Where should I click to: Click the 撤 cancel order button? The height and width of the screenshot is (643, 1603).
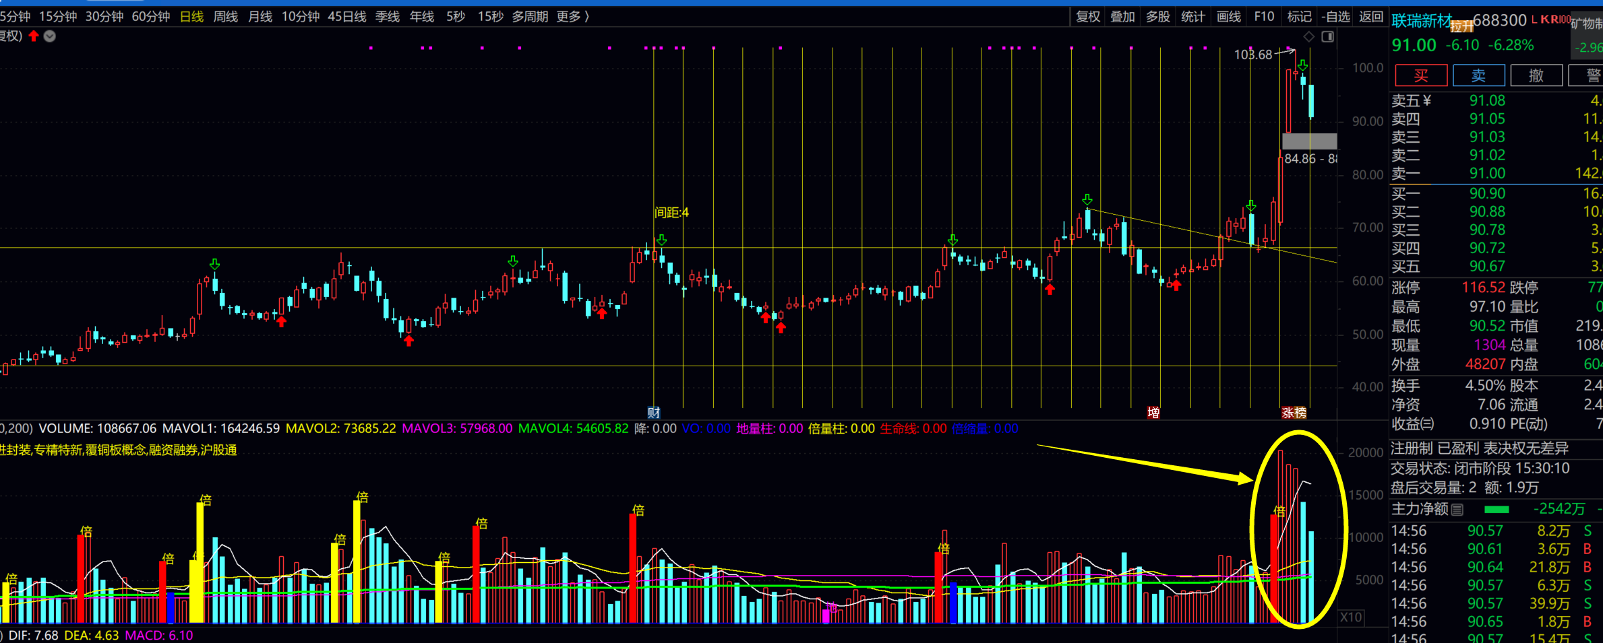pyautogui.click(x=1536, y=75)
